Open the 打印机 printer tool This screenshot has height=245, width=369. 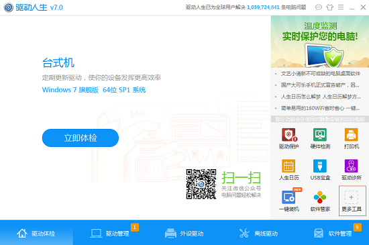coord(352,138)
